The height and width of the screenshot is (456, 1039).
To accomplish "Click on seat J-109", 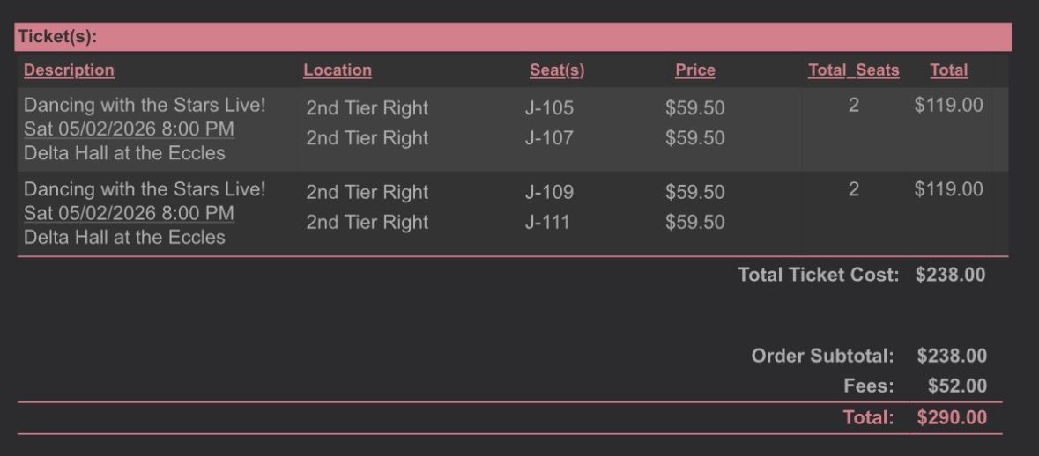I will point(549,192).
